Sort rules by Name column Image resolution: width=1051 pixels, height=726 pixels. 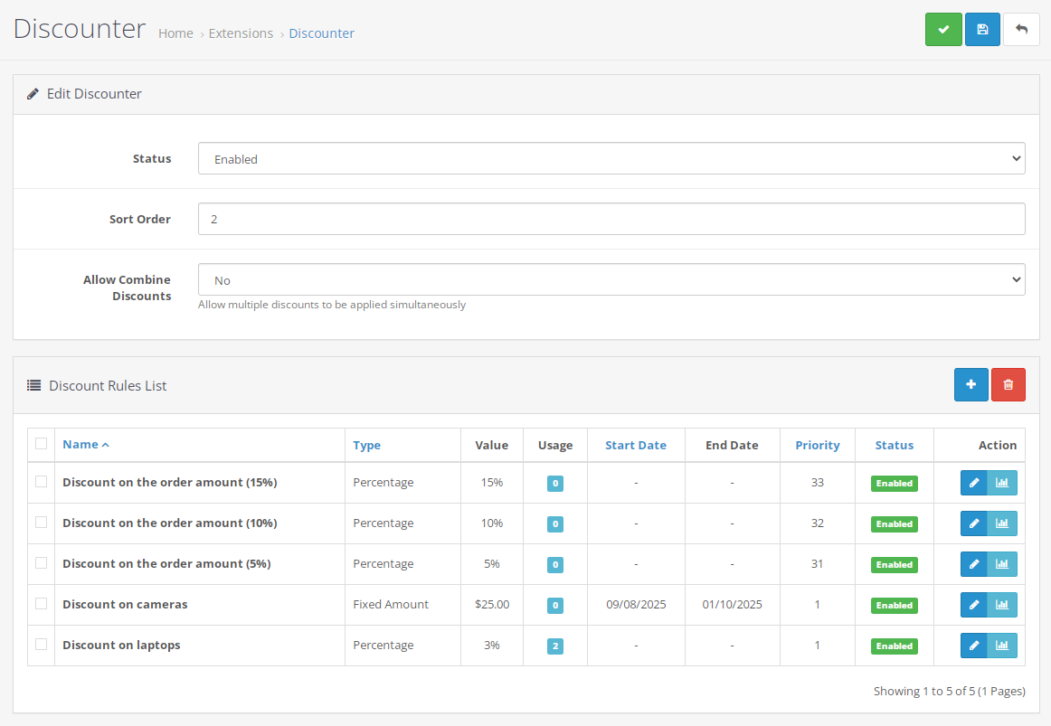(x=85, y=445)
